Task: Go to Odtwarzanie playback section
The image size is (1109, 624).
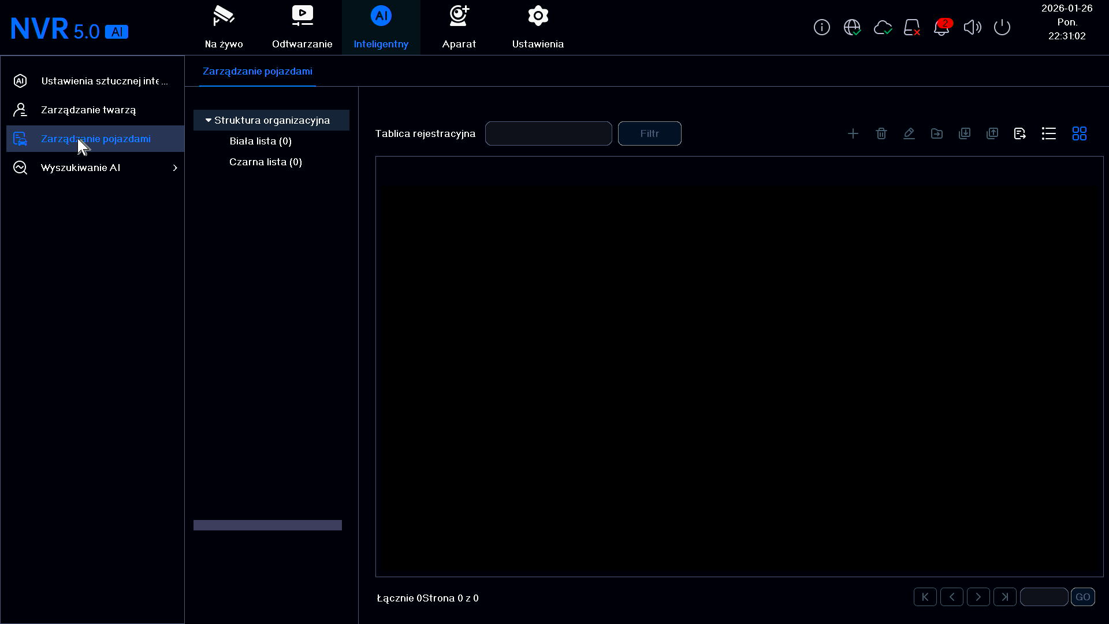Action: [302, 27]
